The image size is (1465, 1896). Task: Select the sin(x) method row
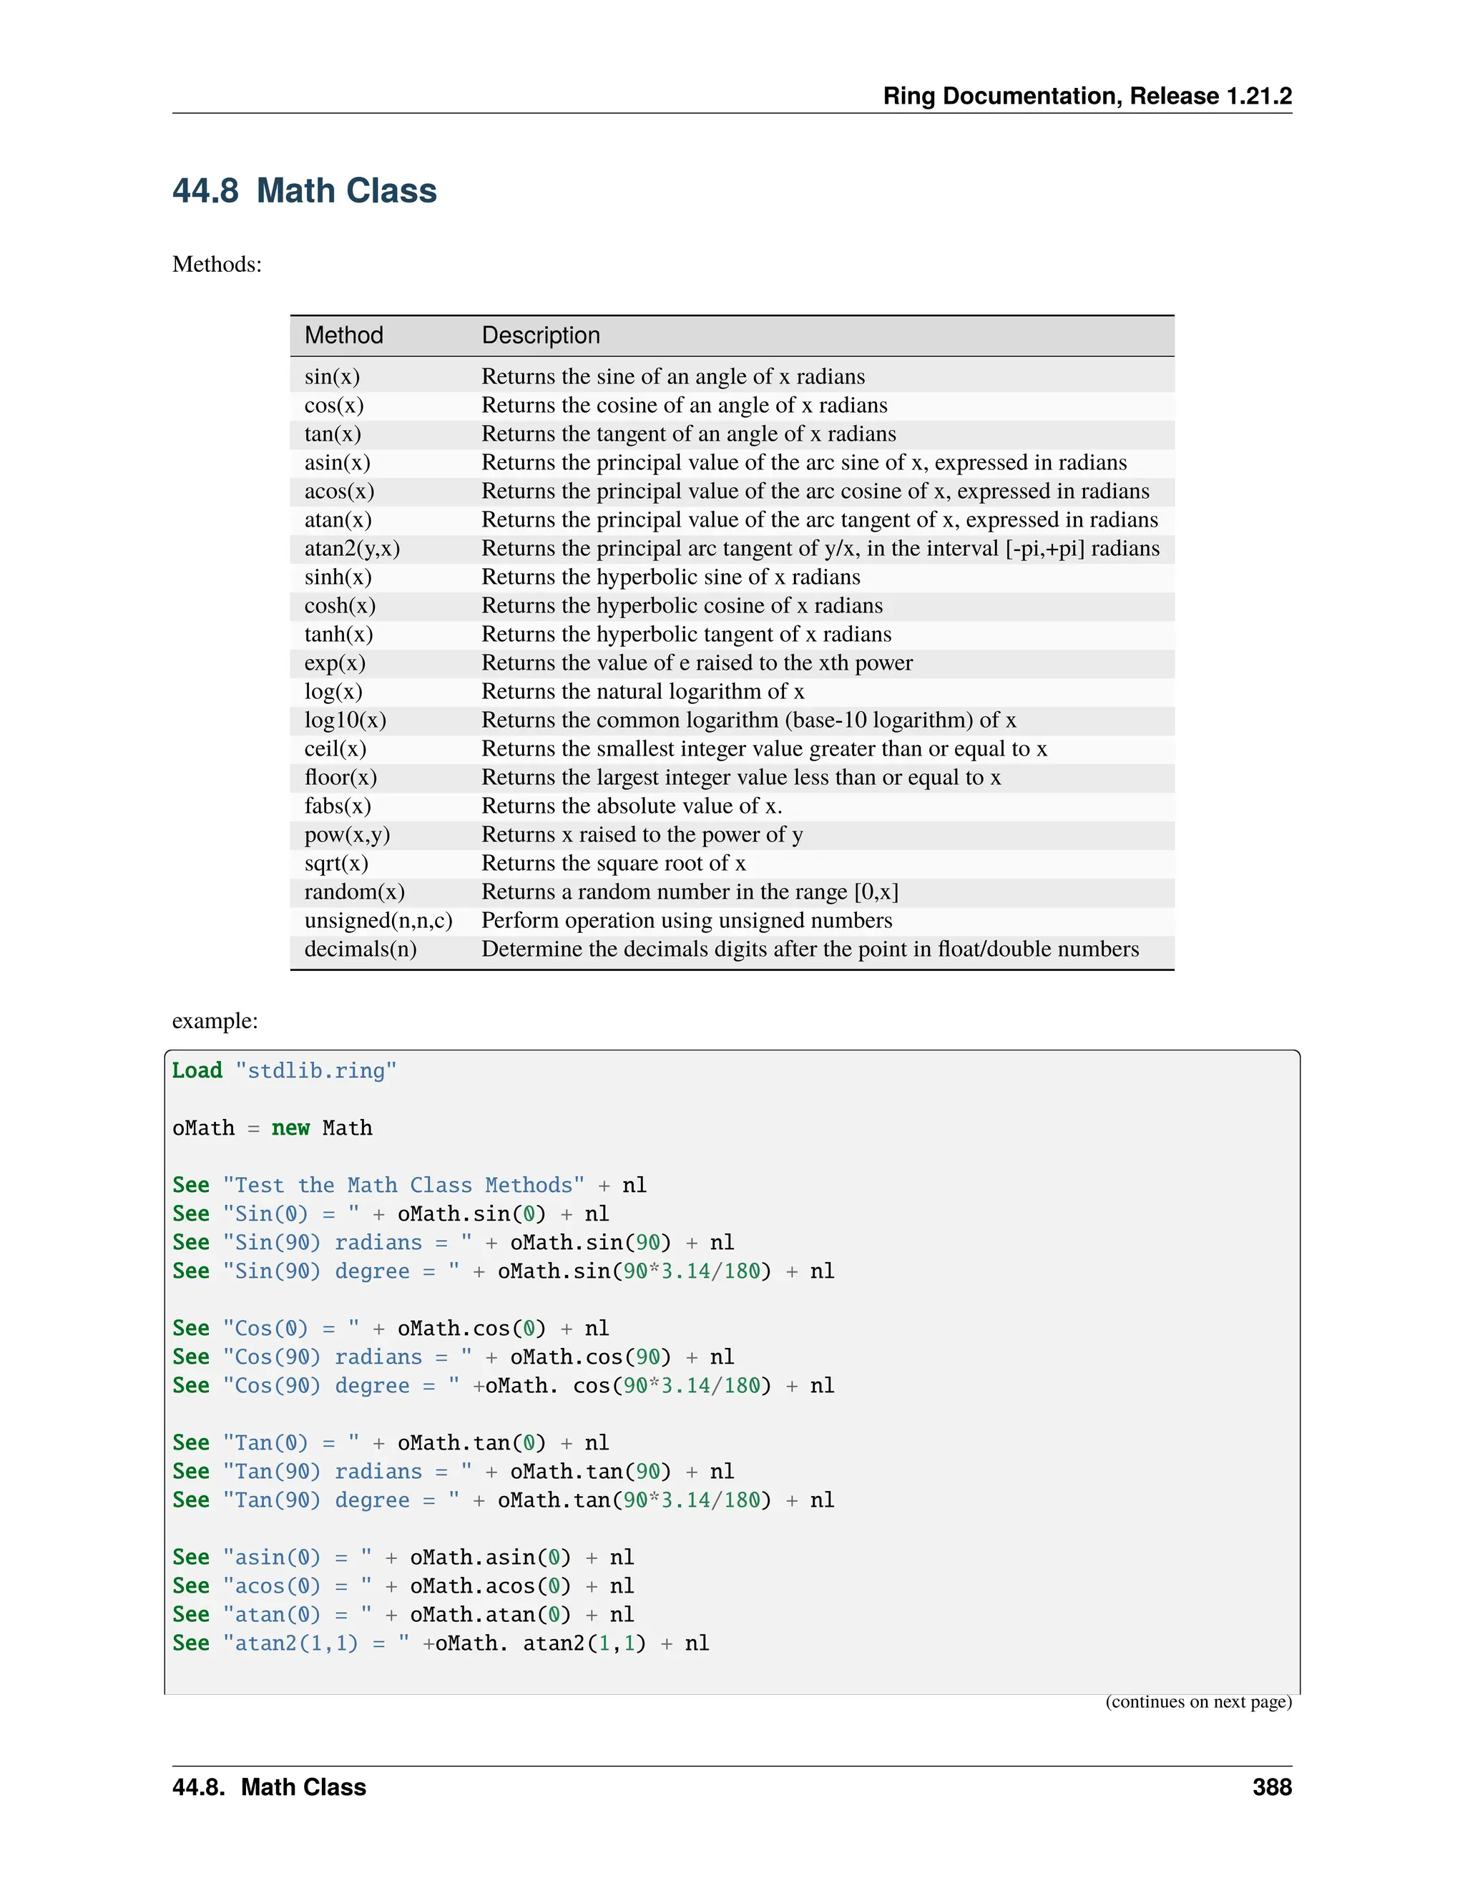pyautogui.click(x=331, y=377)
